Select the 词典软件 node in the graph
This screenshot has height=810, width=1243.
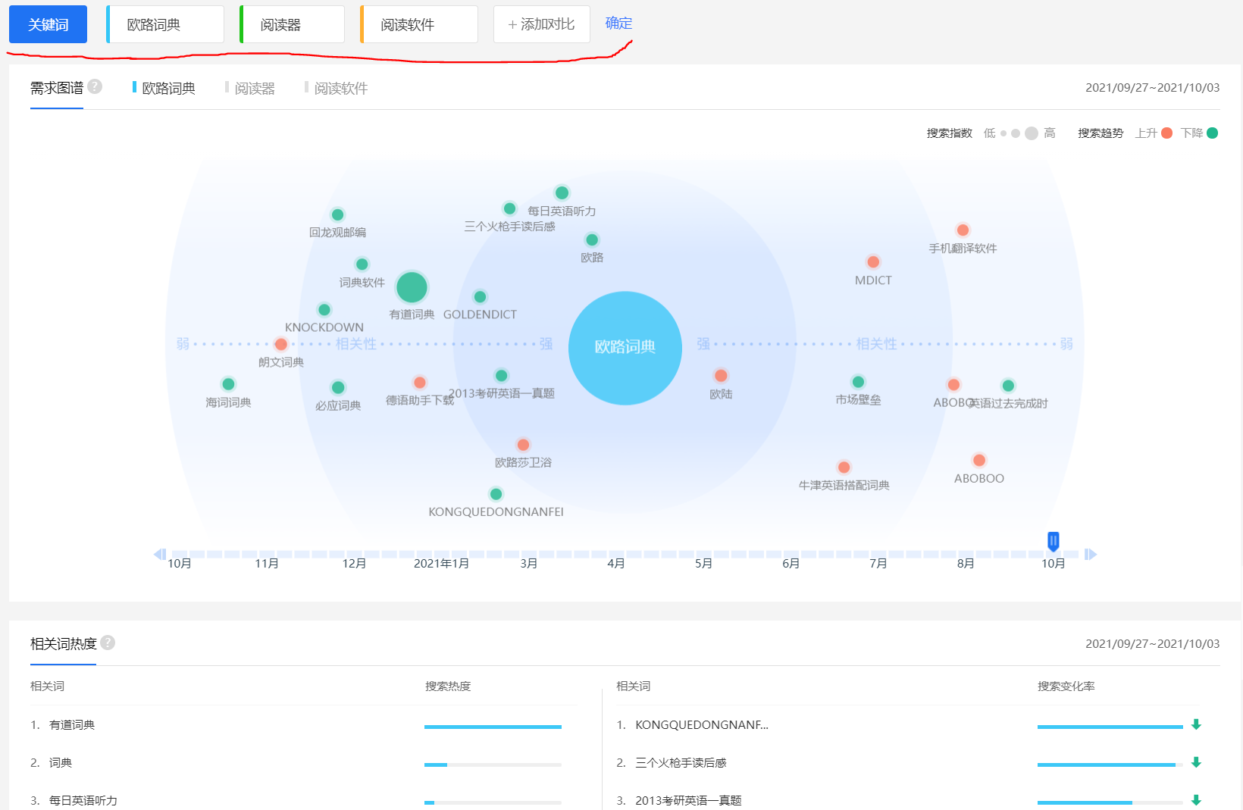point(362,264)
